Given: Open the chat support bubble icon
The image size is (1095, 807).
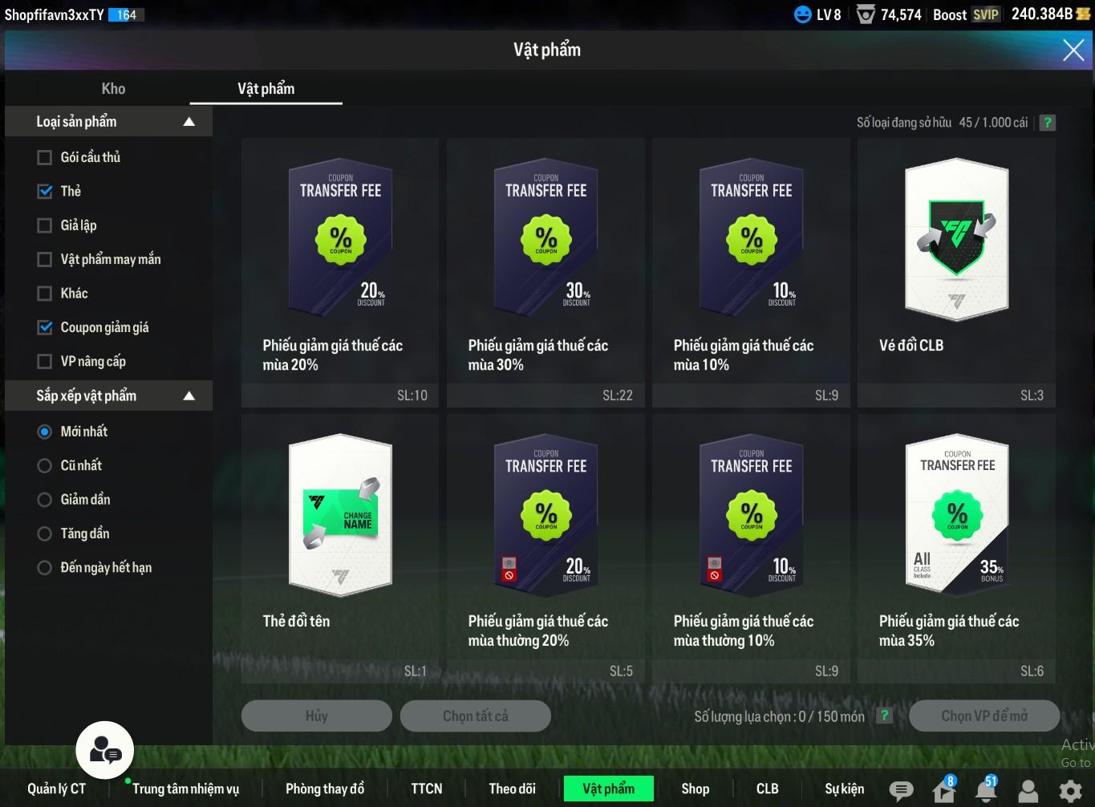Looking at the screenshot, I should pos(105,751).
